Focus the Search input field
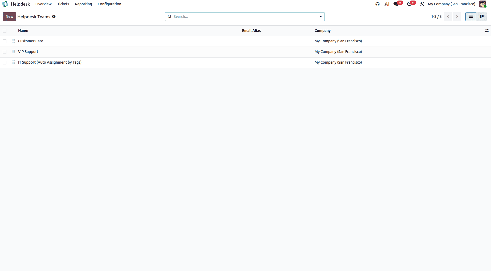This screenshot has height=271, width=491. 245,17
